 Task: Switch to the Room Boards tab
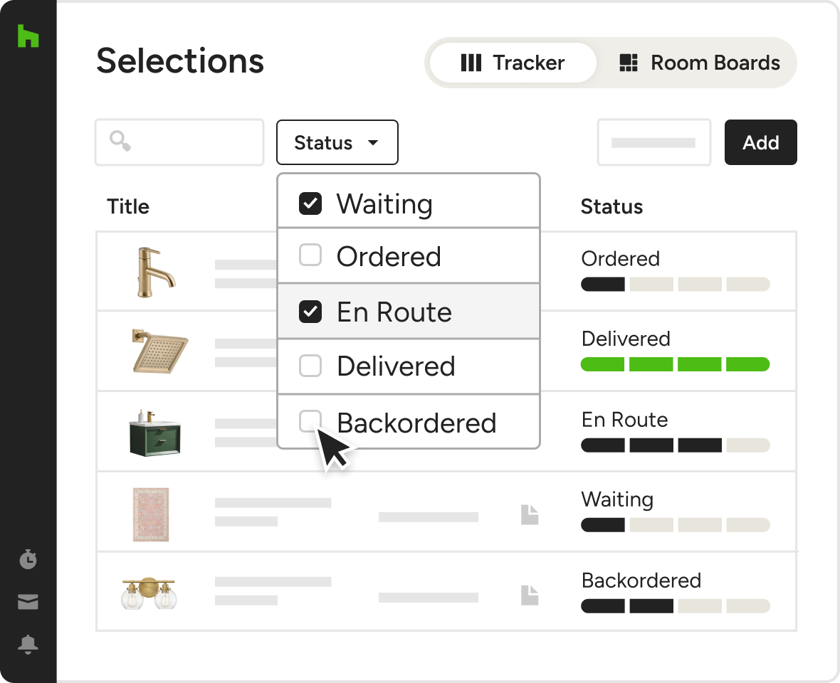699,63
